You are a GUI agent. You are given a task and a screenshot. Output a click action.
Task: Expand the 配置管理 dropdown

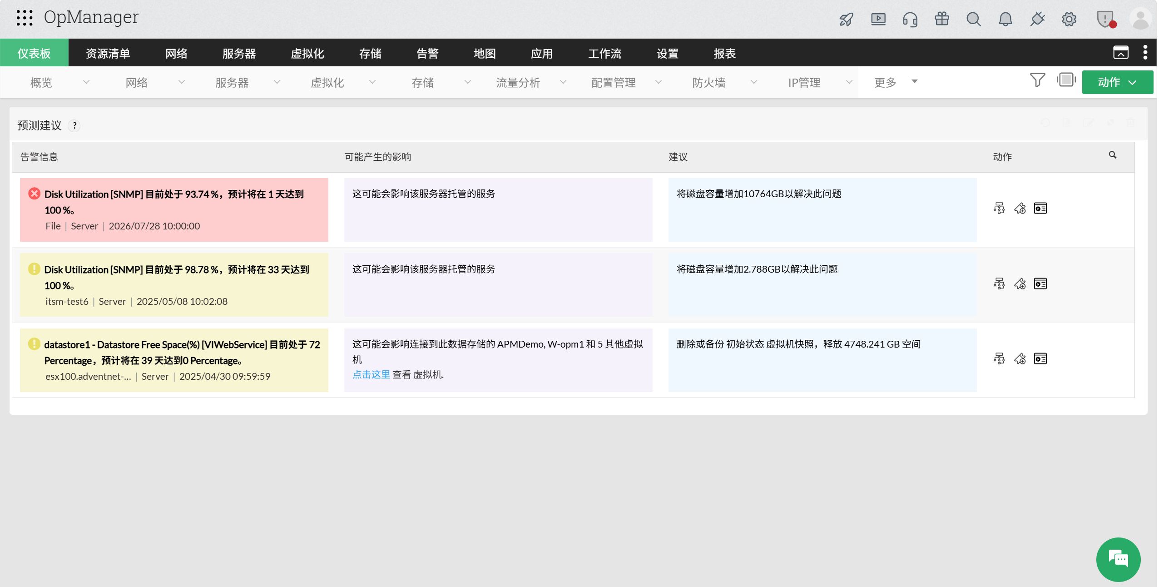tap(658, 82)
